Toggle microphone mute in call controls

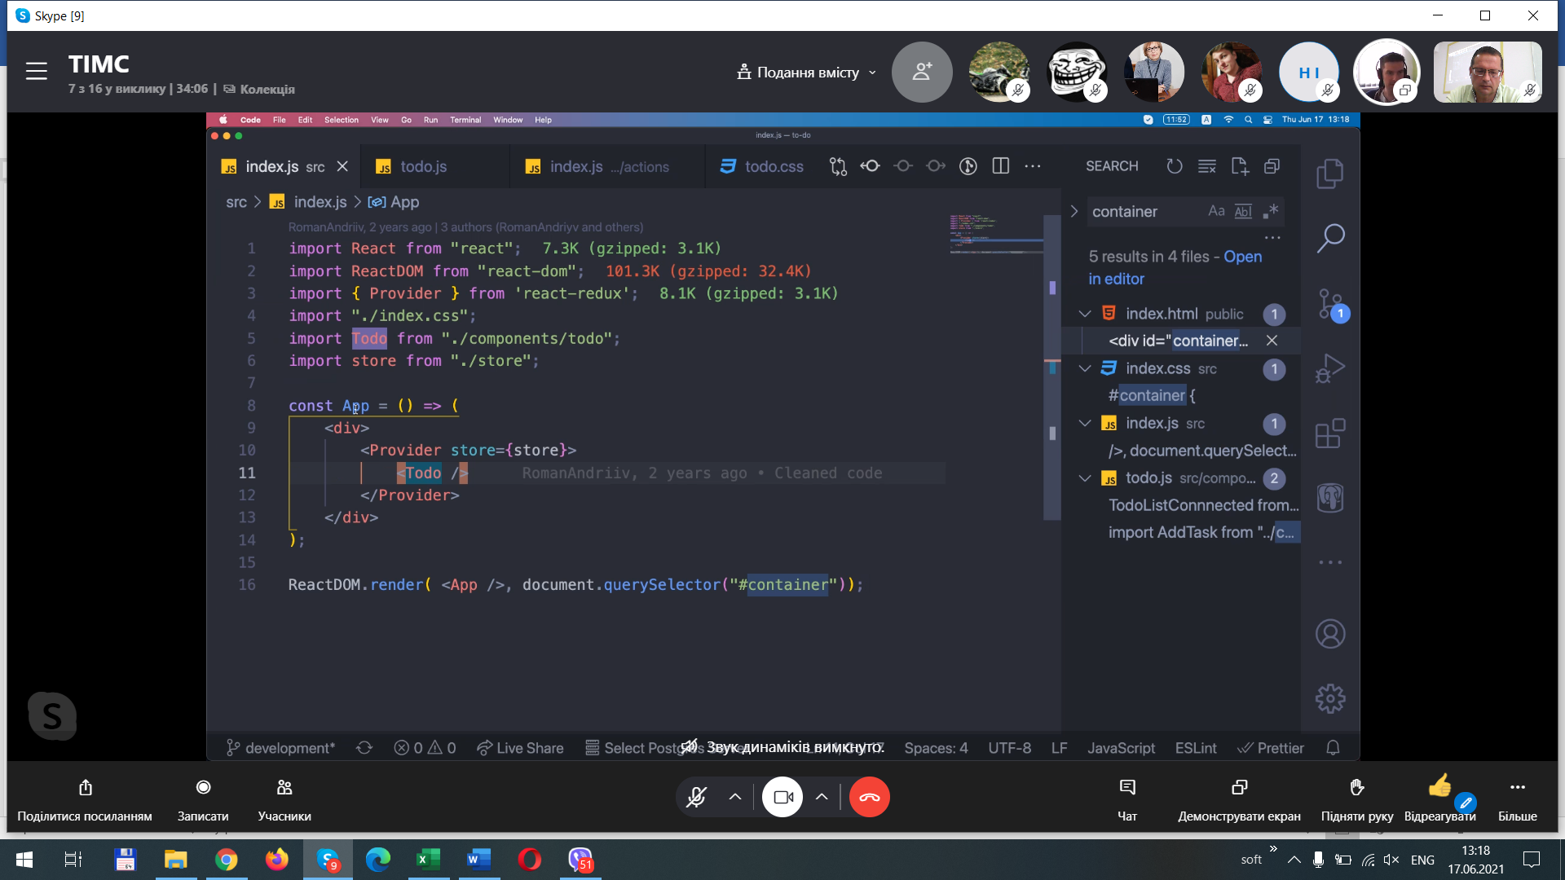pos(696,797)
